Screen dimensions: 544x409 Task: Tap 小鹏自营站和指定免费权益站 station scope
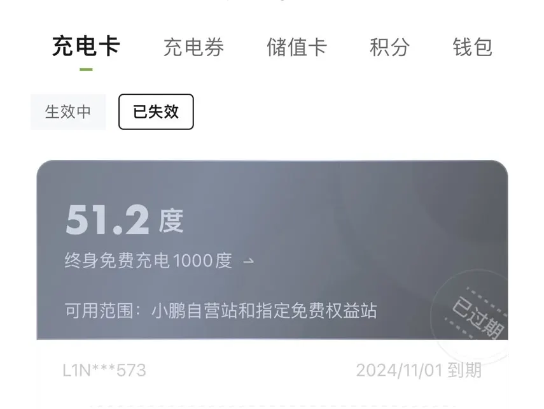[x=265, y=310]
